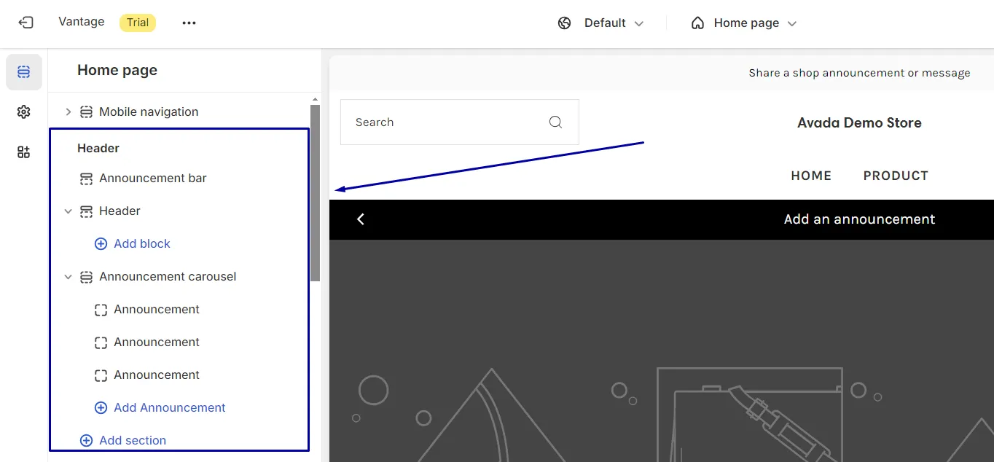
Task: Collapse the Header section chevron
Action: point(69,211)
